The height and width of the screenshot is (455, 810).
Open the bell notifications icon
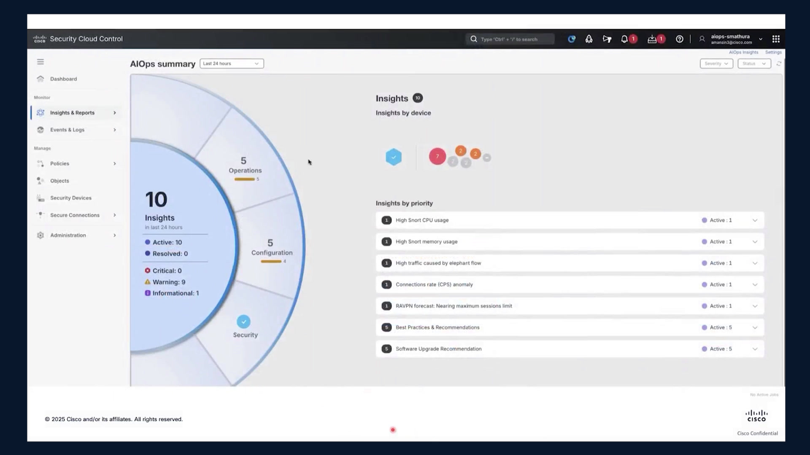tap(624, 39)
